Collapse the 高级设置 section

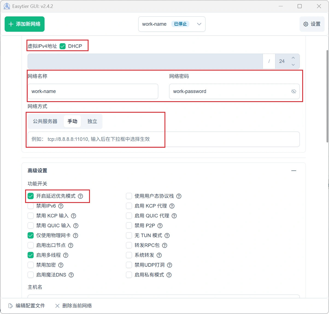[x=294, y=171]
